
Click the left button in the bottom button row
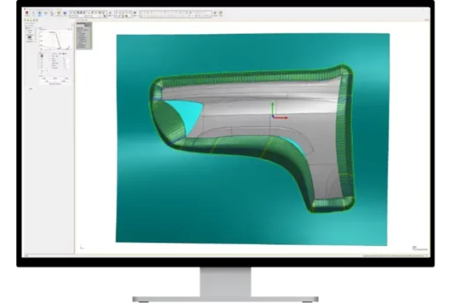point(44,78)
